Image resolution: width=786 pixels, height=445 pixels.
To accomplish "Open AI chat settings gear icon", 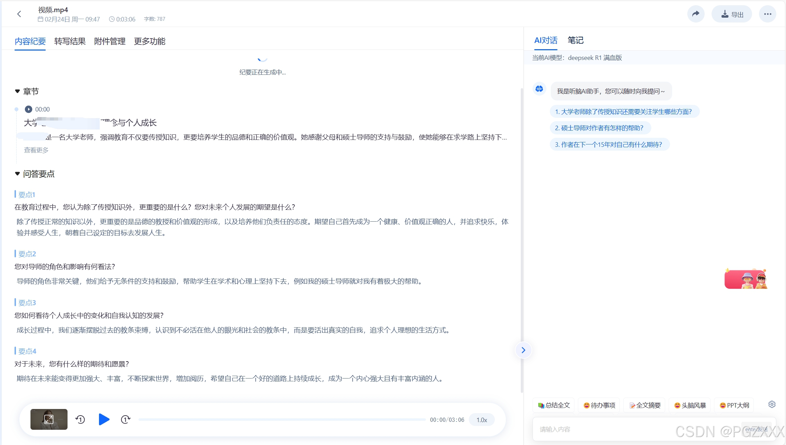I will tap(772, 404).
